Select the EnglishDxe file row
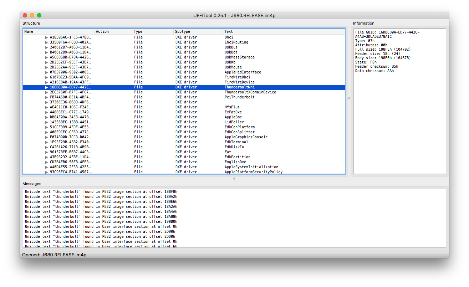469x287 pixels. [184, 162]
